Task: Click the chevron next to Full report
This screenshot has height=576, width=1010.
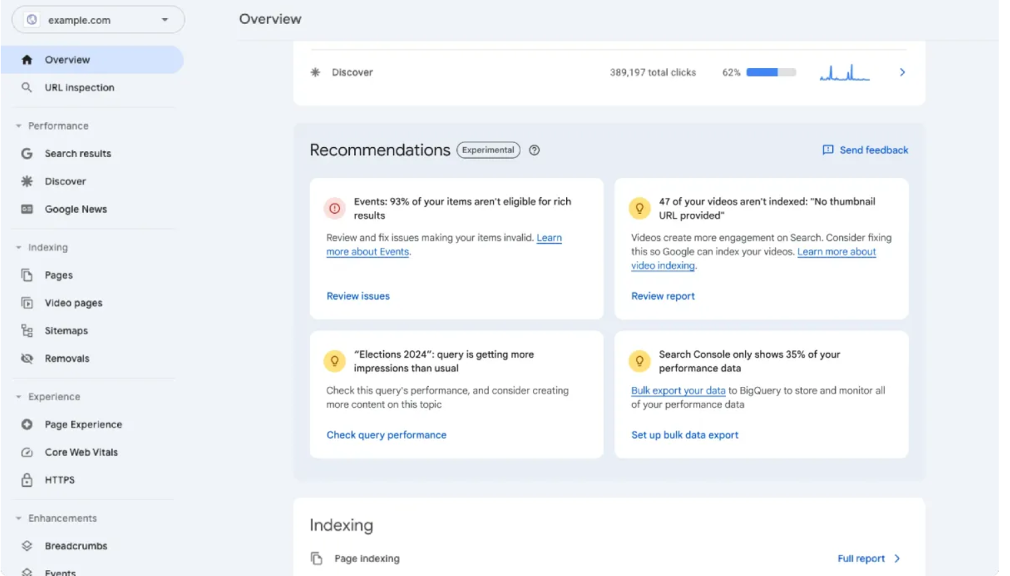Action: [x=897, y=559]
